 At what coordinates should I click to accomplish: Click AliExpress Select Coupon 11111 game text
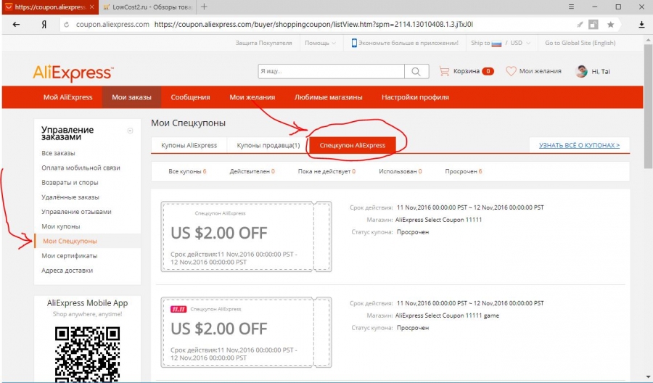pyautogui.click(x=447, y=316)
